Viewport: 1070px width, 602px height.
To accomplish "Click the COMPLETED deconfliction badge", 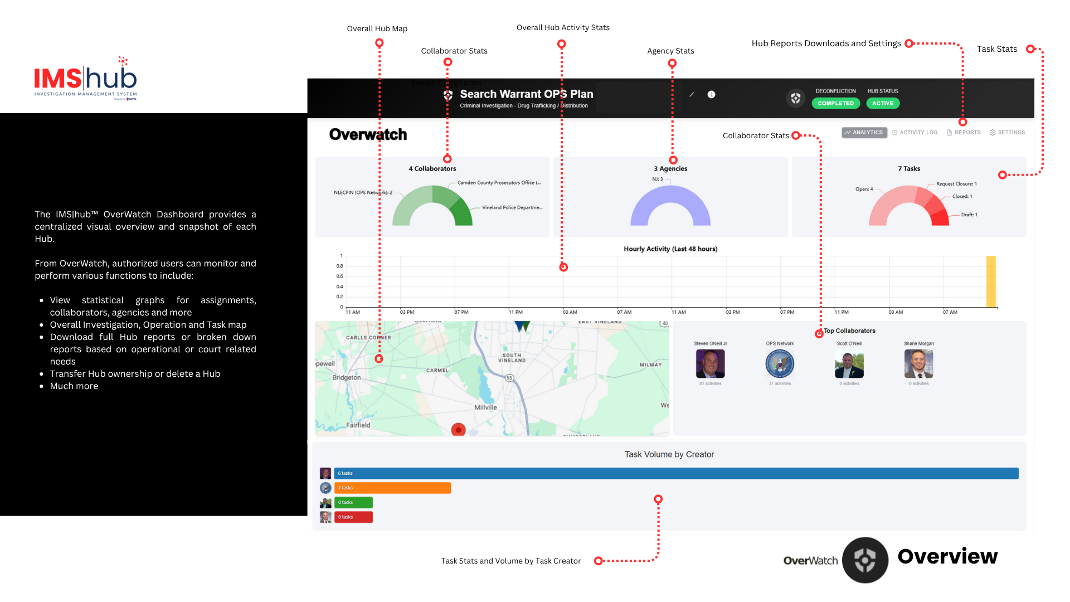I will pyautogui.click(x=835, y=103).
